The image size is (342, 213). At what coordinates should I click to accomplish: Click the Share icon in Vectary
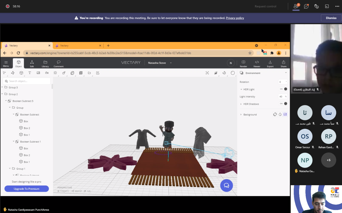click(x=284, y=64)
